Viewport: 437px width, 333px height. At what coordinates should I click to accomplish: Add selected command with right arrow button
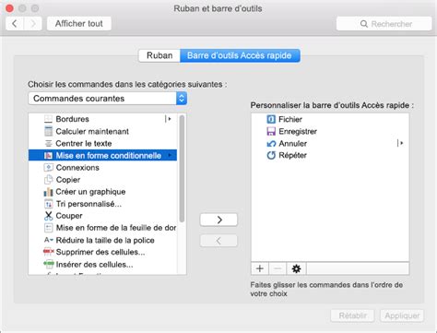[218, 220]
